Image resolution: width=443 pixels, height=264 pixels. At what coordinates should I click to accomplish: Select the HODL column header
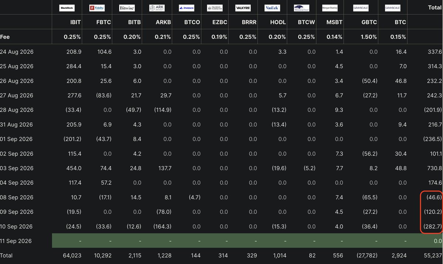(x=278, y=22)
